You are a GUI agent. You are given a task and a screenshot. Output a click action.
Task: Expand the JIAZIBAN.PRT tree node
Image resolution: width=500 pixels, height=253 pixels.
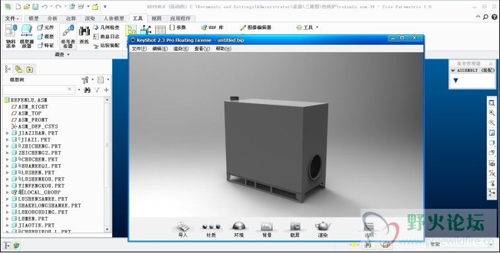[x=7, y=133]
